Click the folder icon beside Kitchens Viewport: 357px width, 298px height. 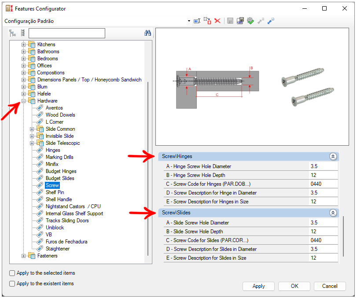coord(32,44)
